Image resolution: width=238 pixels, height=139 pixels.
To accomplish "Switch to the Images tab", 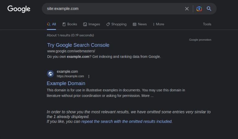I will [91, 24].
